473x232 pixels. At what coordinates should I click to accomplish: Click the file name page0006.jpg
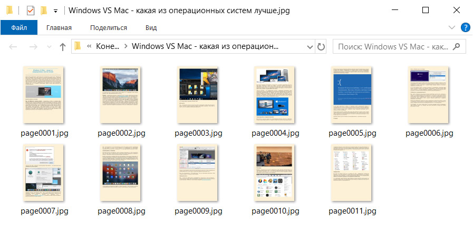click(429, 134)
